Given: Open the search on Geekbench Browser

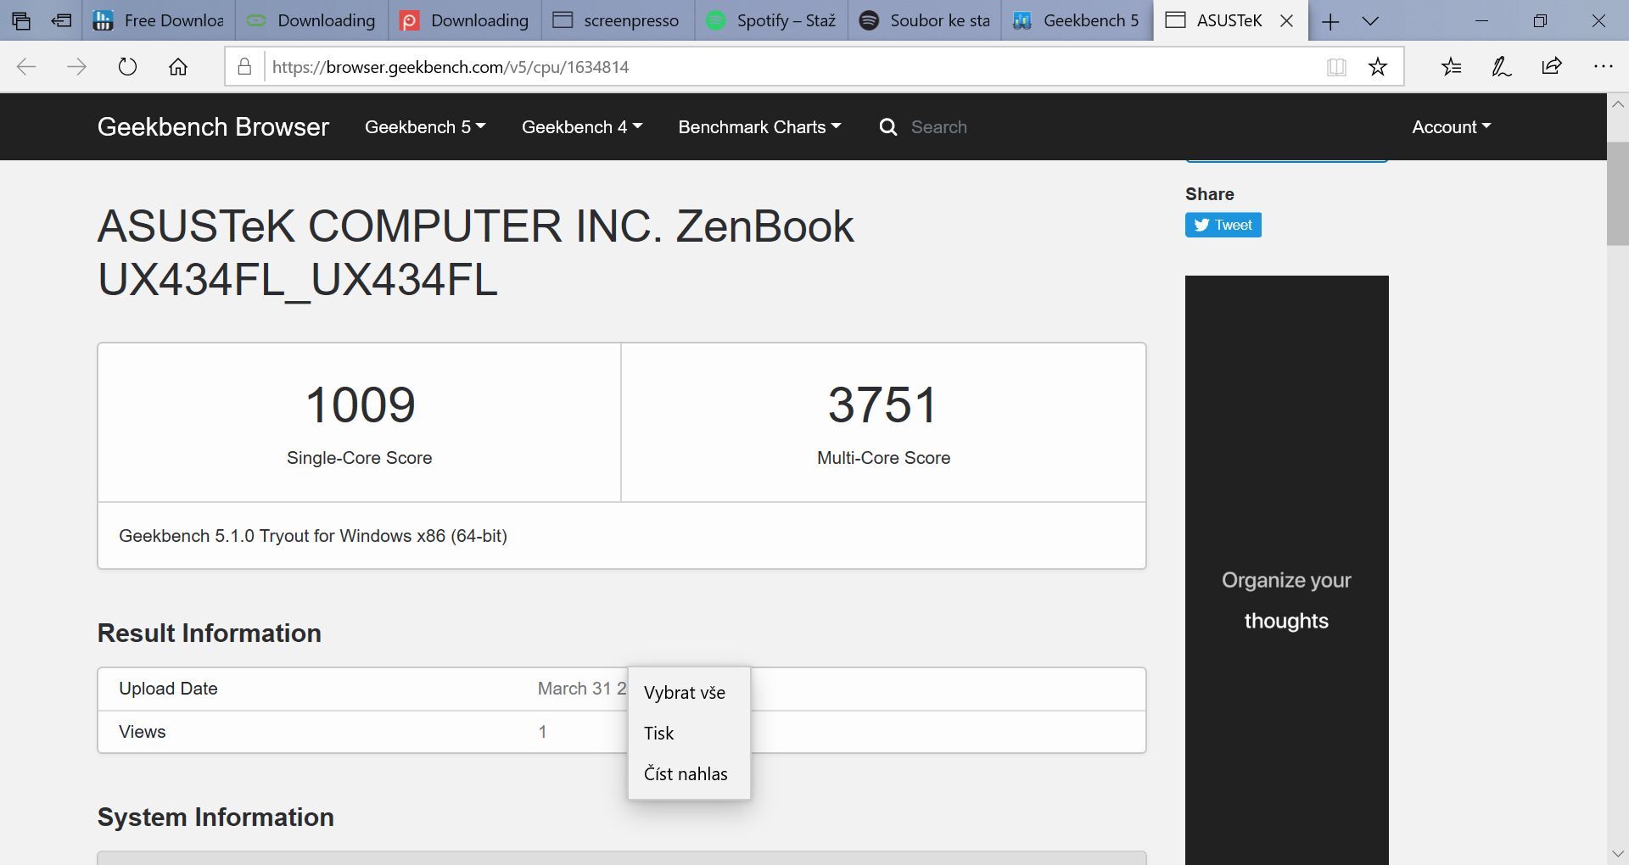Looking at the screenshot, I should click(888, 126).
